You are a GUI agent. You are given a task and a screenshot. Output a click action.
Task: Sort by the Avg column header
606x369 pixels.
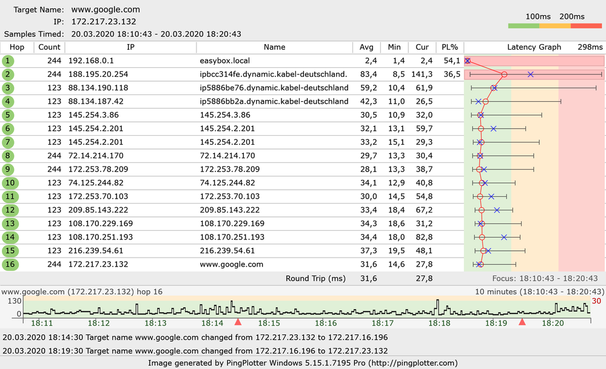[x=366, y=47]
